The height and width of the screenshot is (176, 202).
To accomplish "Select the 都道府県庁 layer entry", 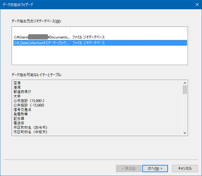I will pyautogui.click(x=22, y=92).
